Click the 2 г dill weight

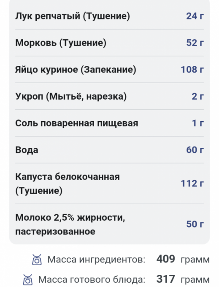(197, 96)
